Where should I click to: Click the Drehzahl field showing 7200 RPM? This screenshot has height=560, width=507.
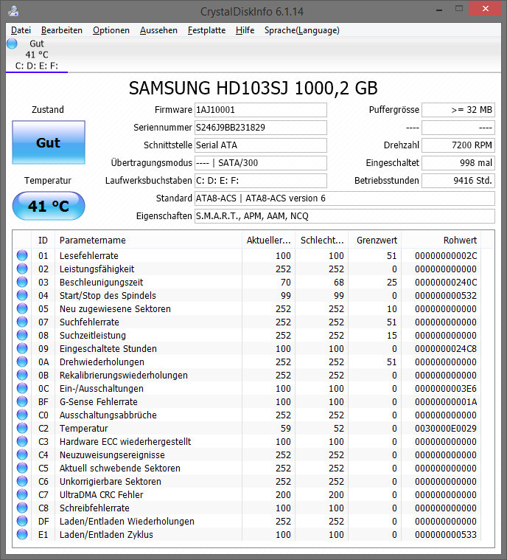pos(458,145)
